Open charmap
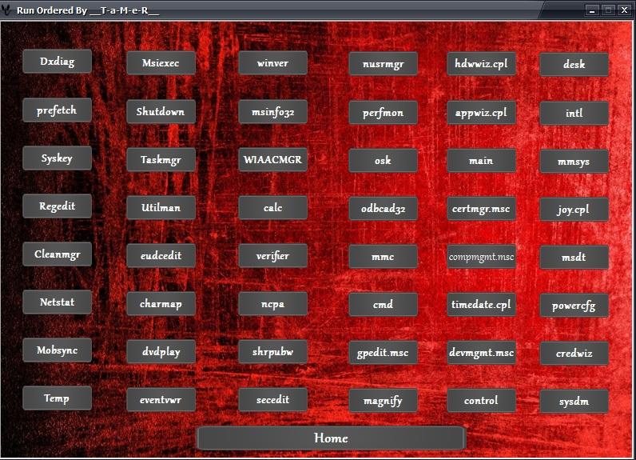 pyautogui.click(x=161, y=304)
